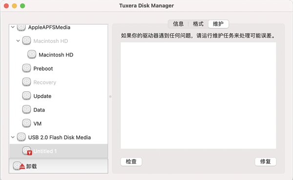Select the Recovery volume text

click(44, 82)
